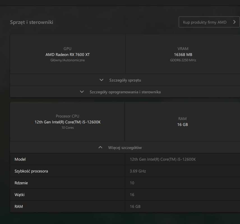Click the Główny/Autonomiczne label under GPU

point(68,60)
